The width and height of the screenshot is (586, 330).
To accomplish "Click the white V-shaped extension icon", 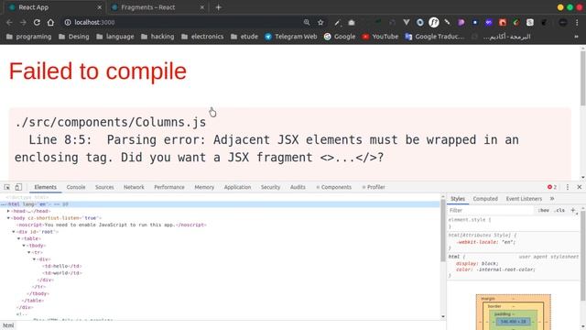I will 407,22.
